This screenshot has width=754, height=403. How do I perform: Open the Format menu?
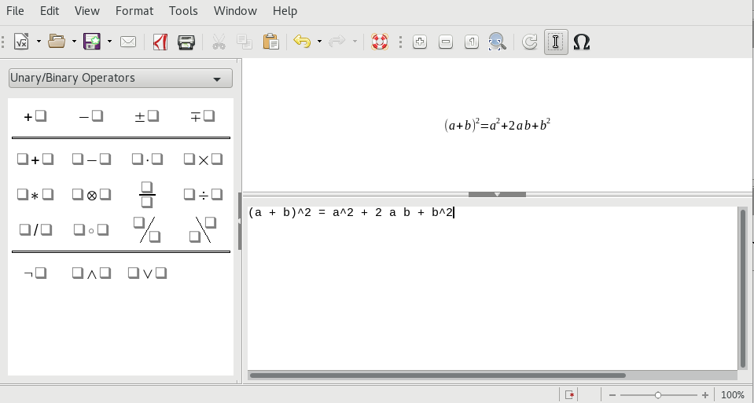(134, 11)
